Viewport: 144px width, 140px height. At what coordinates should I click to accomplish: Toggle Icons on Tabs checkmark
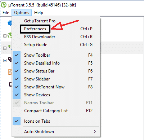pyautogui.click(x=17, y=121)
